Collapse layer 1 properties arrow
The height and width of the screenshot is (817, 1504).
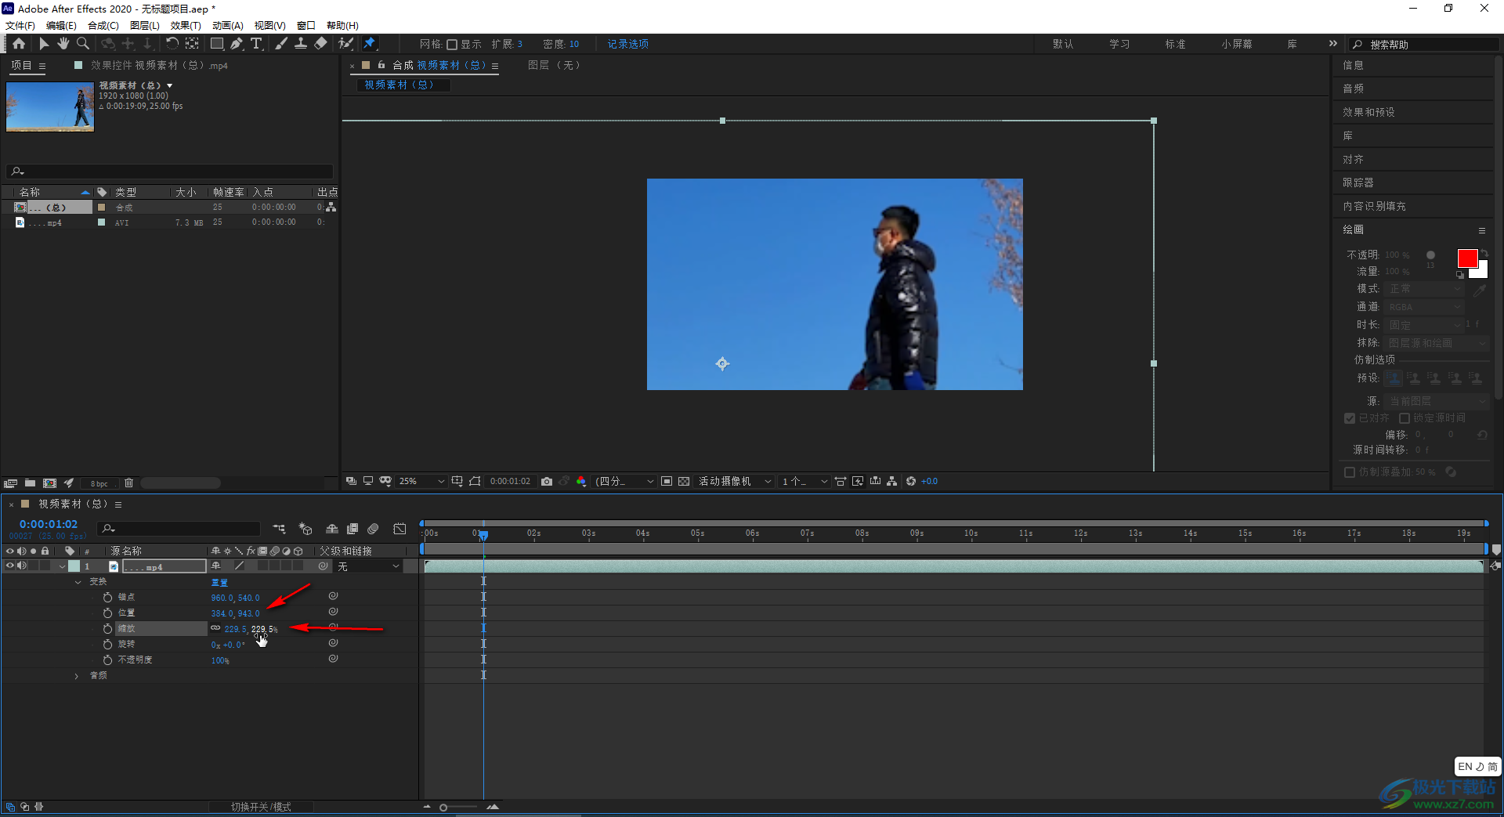point(62,566)
